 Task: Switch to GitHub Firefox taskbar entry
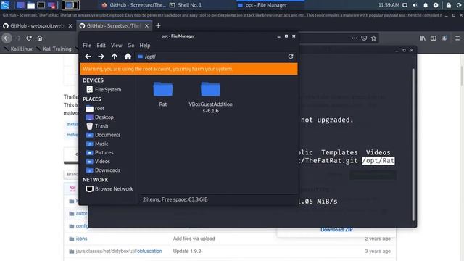pyautogui.click(x=133, y=5)
